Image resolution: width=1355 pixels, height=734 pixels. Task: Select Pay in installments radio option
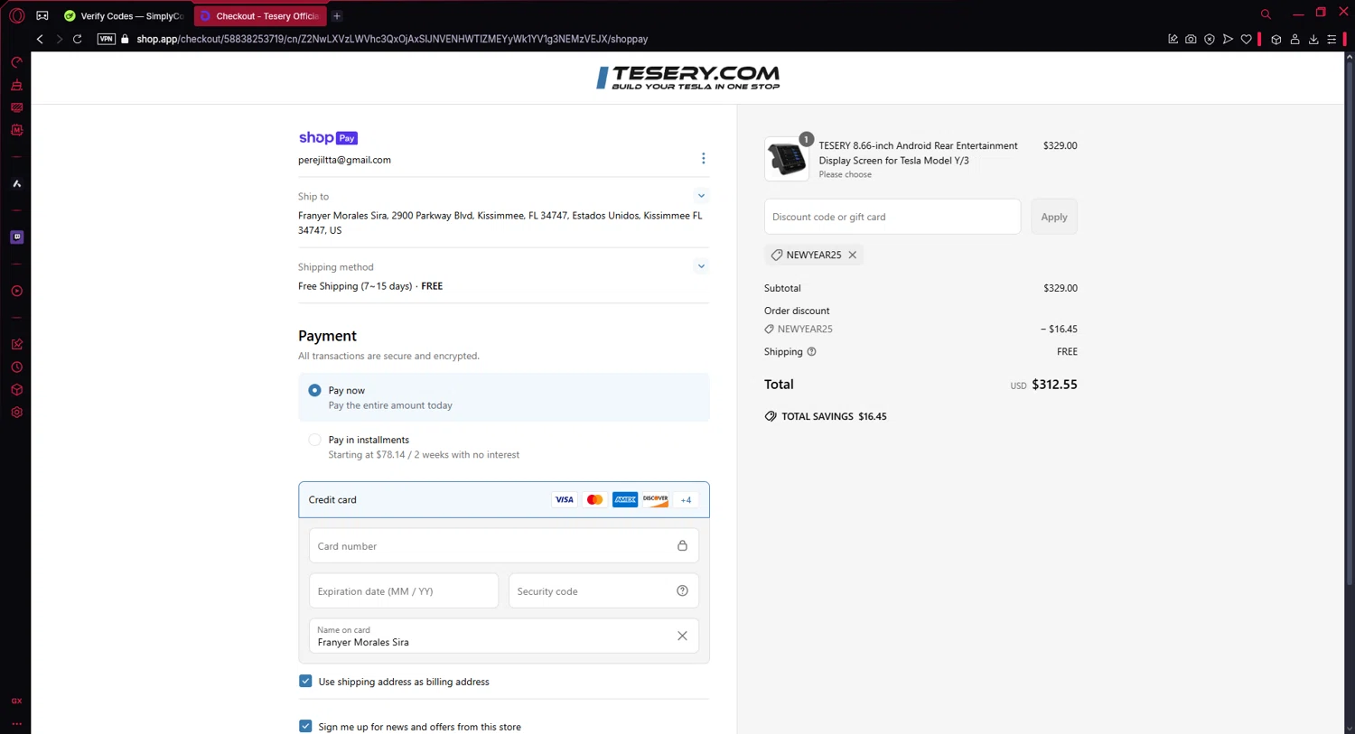[x=314, y=440]
